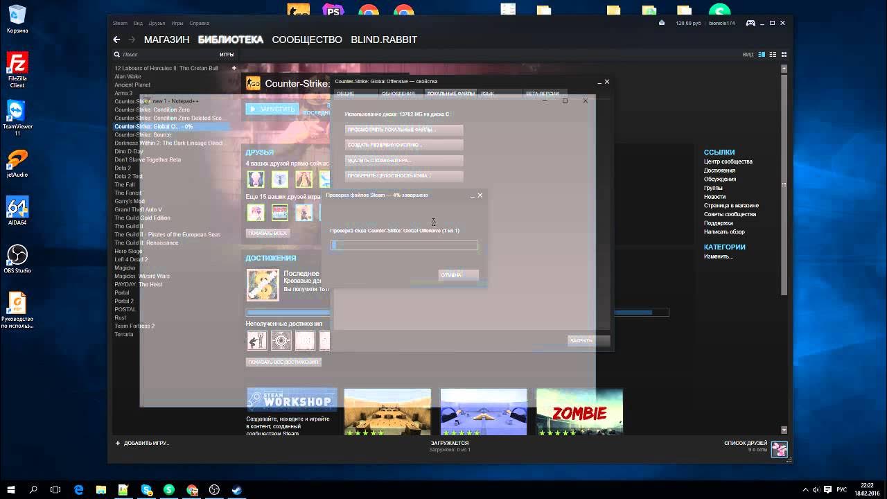Click the friends list avatar icon

point(779,448)
